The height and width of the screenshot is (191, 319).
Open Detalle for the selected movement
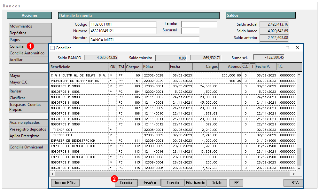click(x=217, y=183)
